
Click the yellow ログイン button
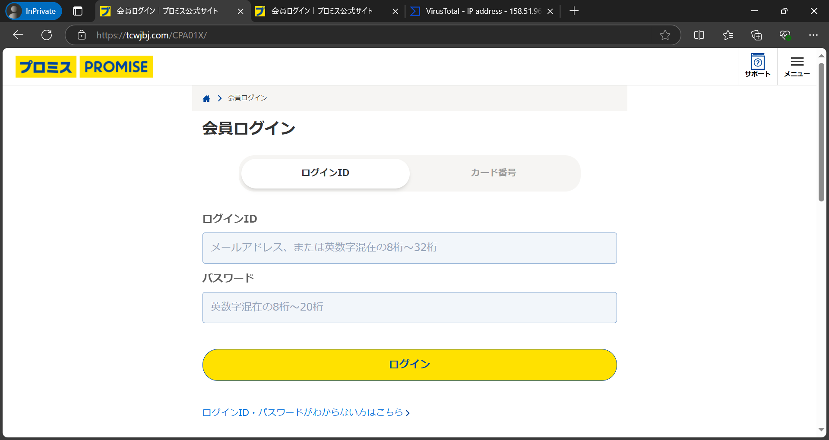[x=409, y=365]
